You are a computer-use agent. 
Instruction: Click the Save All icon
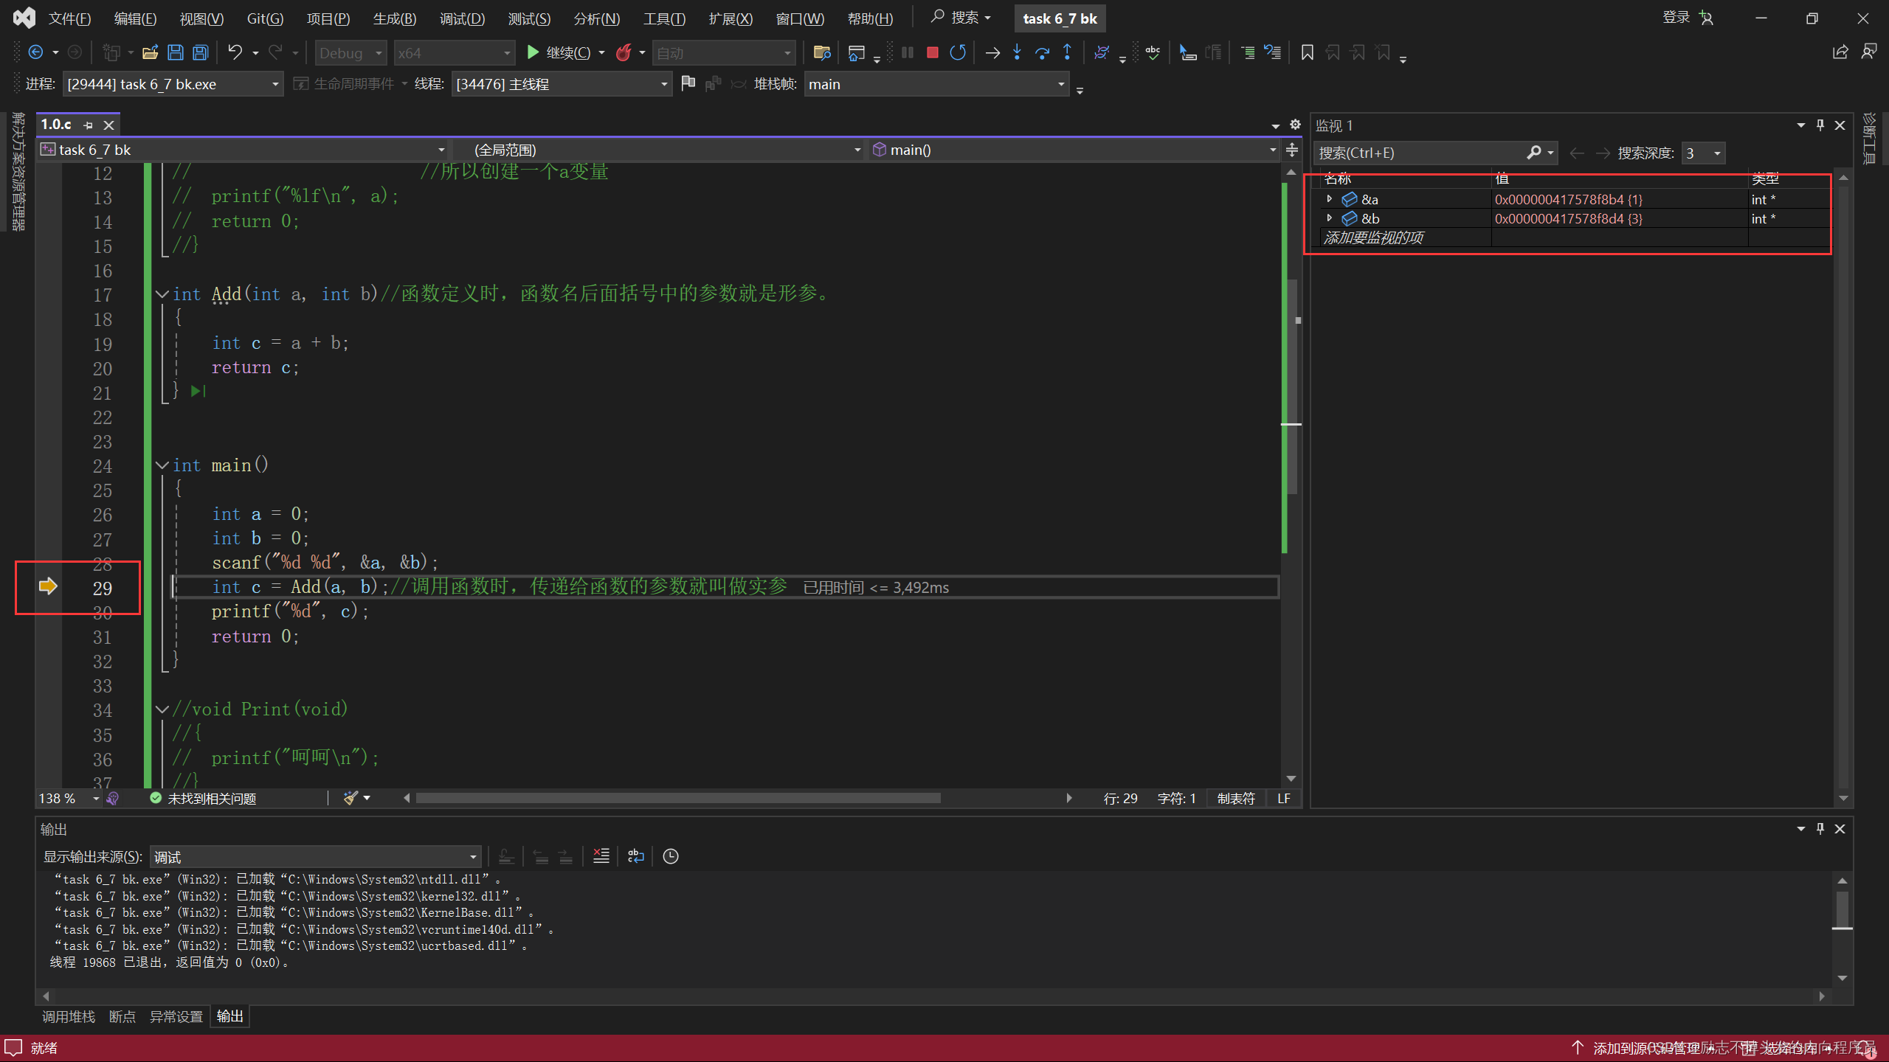(x=200, y=52)
